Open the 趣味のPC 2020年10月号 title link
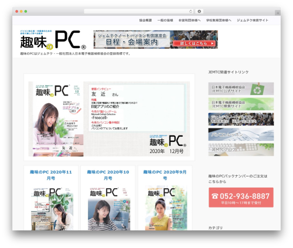The width and height of the screenshot is (293, 248). pyautogui.click(x=108, y=175)
